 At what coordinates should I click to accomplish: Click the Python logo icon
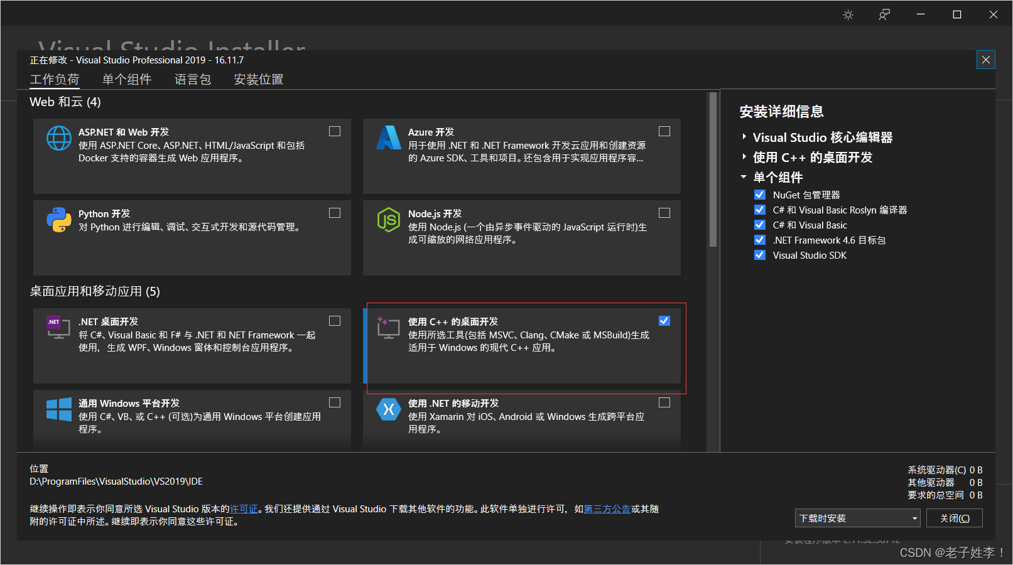pos(59,220)
